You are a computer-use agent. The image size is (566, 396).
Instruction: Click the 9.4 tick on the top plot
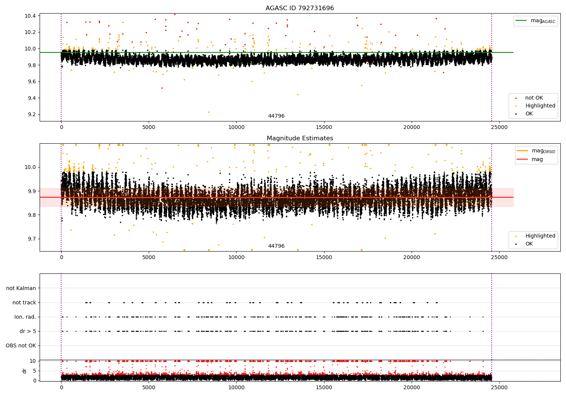tap(32, 98)
